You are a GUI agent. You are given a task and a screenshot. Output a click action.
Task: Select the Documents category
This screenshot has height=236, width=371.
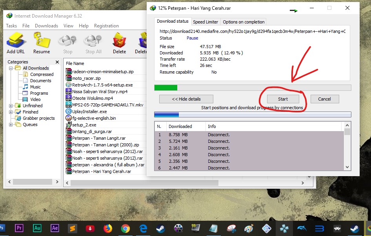pos(40,81)
